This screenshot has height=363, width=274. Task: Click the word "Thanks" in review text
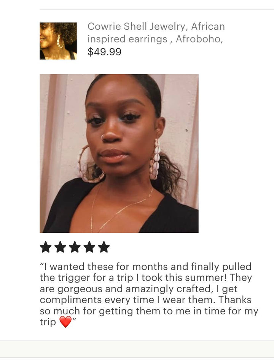235,300
